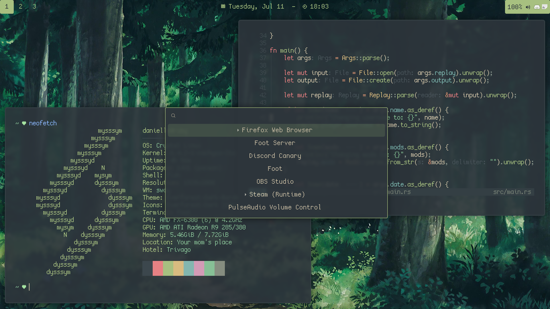
Task: Click the clock icon beside 18:03
Action: tap(305, 6)
